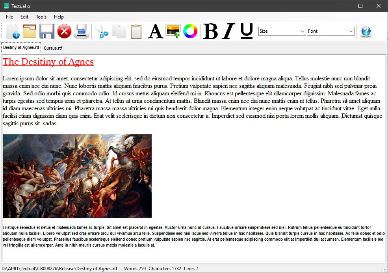This screenshot has height=273, width=388.
Task: Place cursor in Tristique senectus paragraph
Action: point(194,236)
